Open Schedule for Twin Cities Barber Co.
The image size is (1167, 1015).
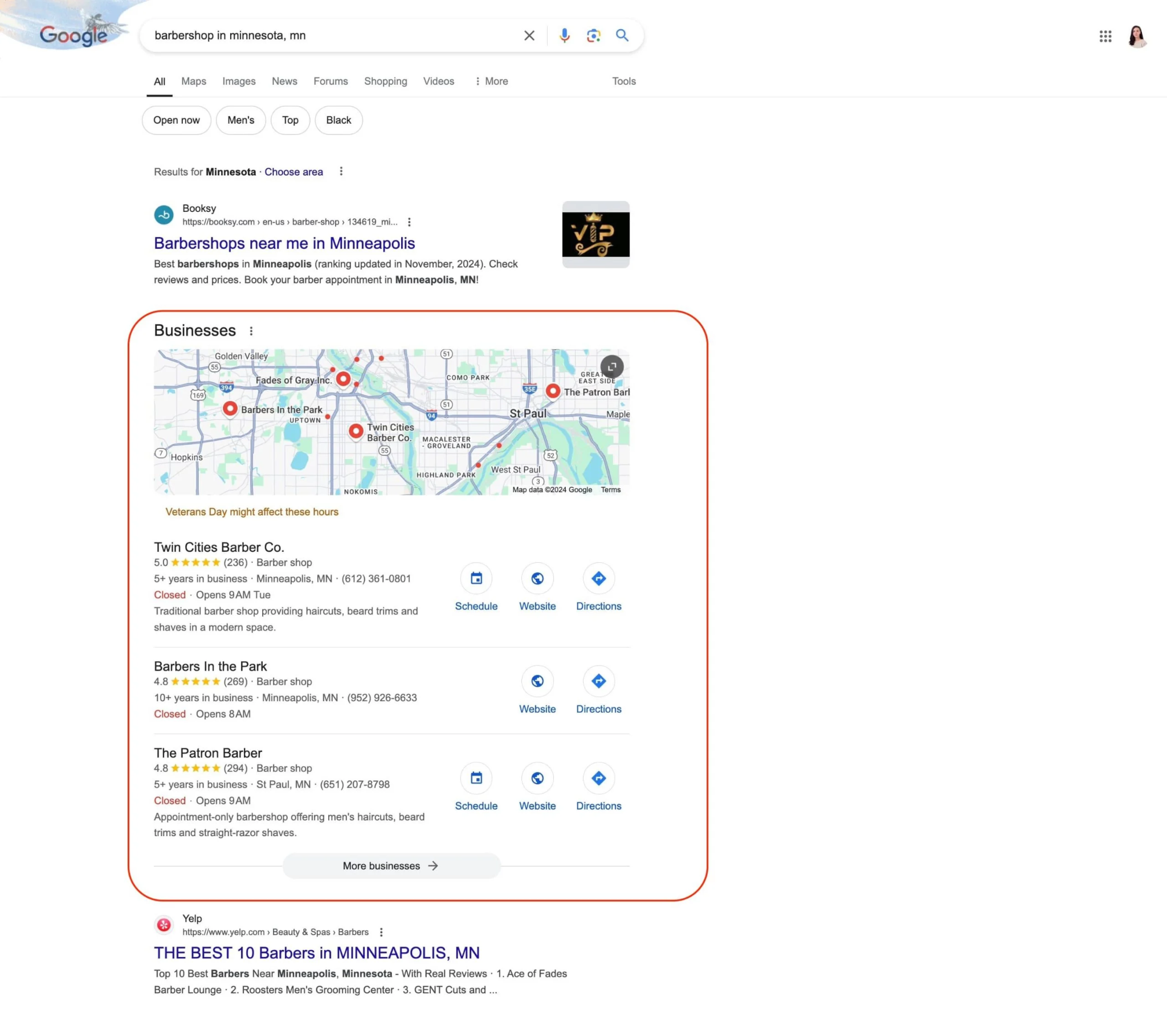(476, 579)
